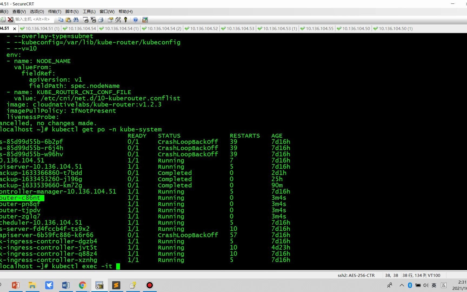Click the 英 input language indicator
Screen dimensions: 467x292
pyautogui.click(x=434, y=285)
